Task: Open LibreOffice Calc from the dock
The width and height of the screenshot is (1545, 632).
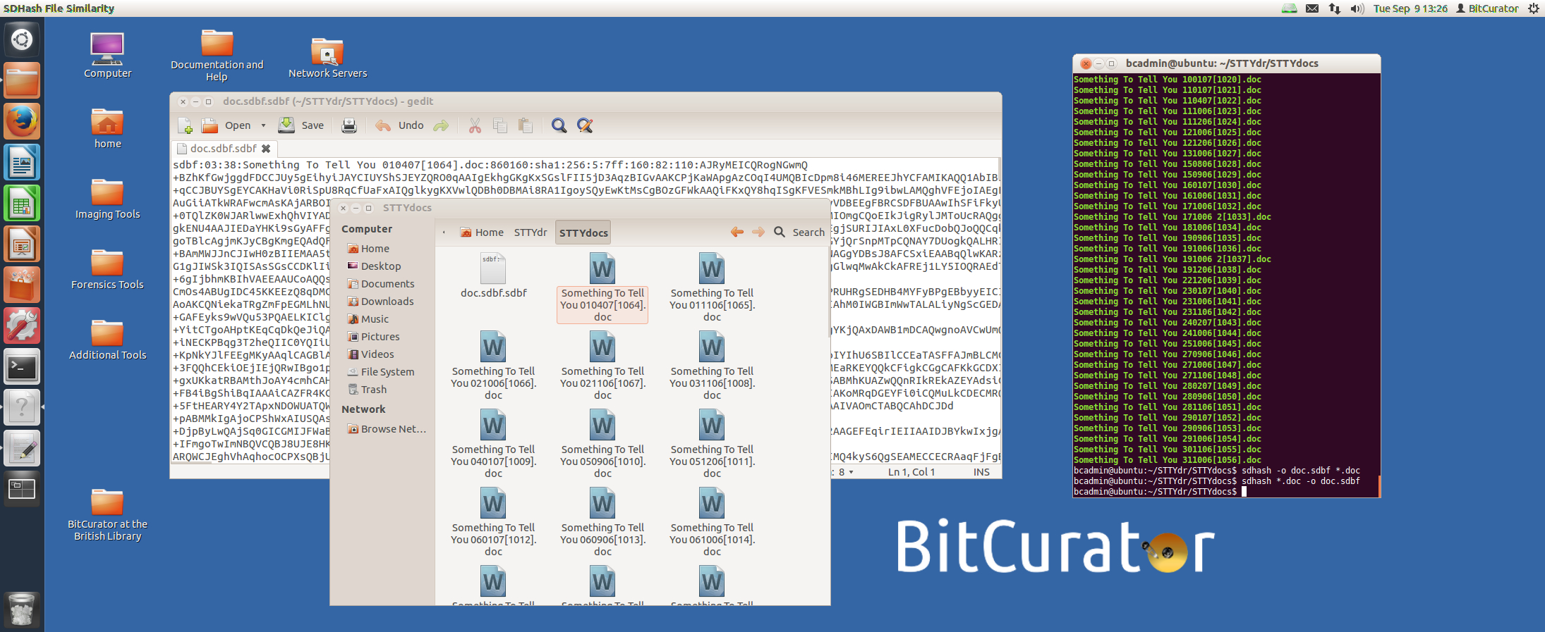Action: (x=22, y=203)
